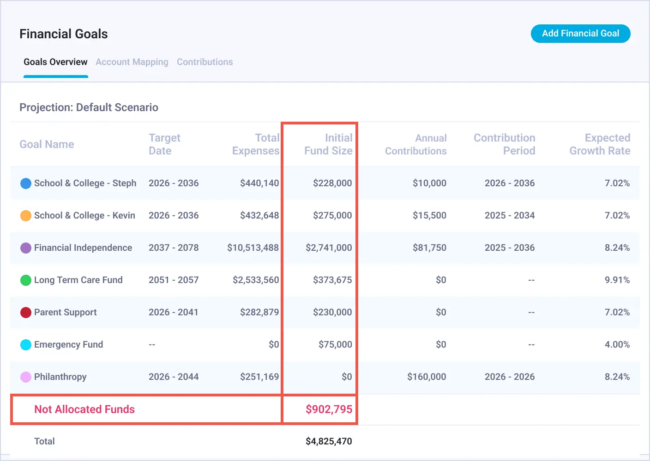Click the Expected Growth Rate column header
Screen dimensions: 650x461
click(600, 144)
